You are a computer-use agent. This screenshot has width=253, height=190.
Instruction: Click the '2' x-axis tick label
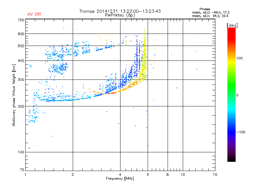(x=73, y=174)
